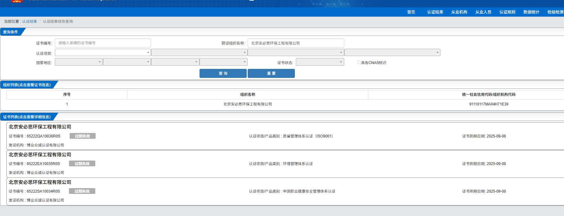Viewport: 564px width, 216px height.
Task: Select organization row 北京安必思环保工程有限公司 in table
Action: 248,104
